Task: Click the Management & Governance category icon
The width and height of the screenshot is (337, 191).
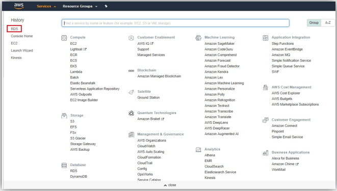Action: click(x=131, y=134)
